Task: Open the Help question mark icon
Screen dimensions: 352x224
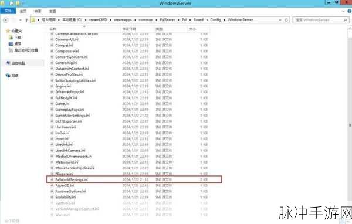Action: click(x=350, y=11)
